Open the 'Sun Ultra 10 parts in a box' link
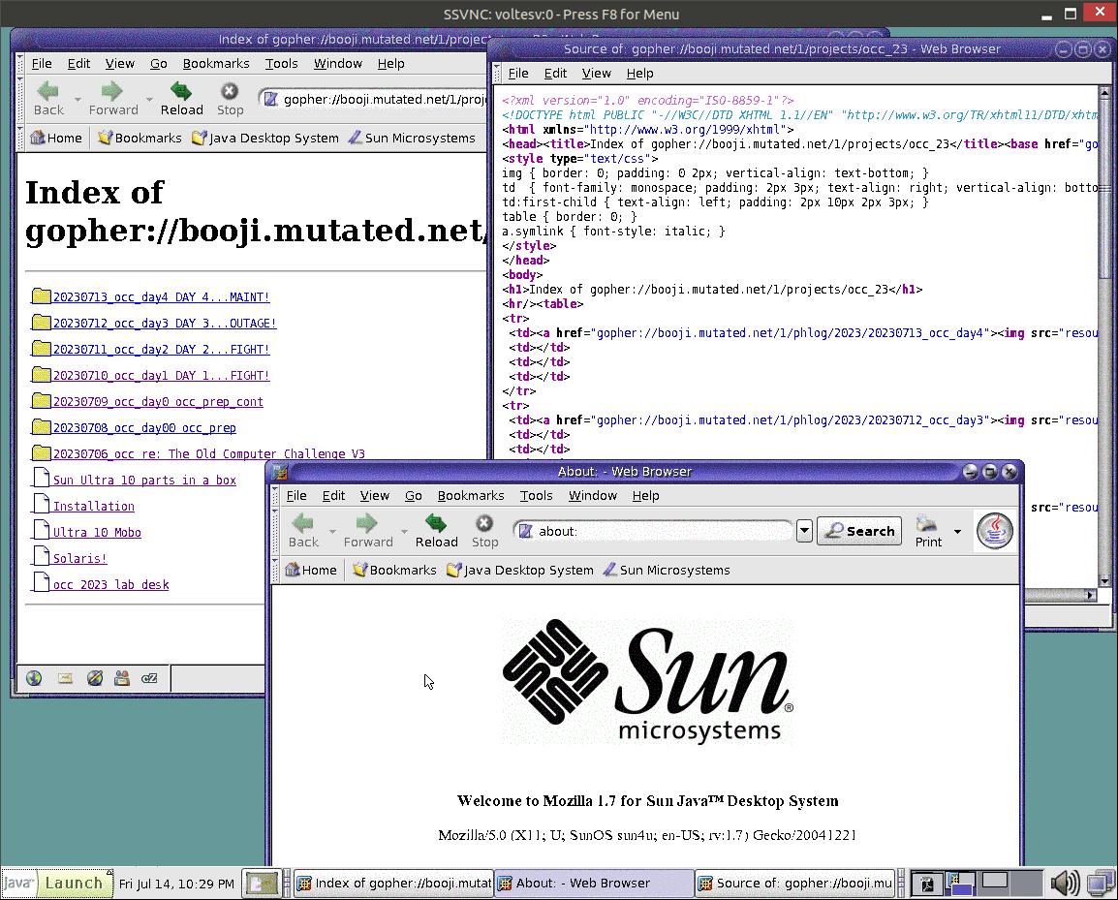 coord(144,480)
